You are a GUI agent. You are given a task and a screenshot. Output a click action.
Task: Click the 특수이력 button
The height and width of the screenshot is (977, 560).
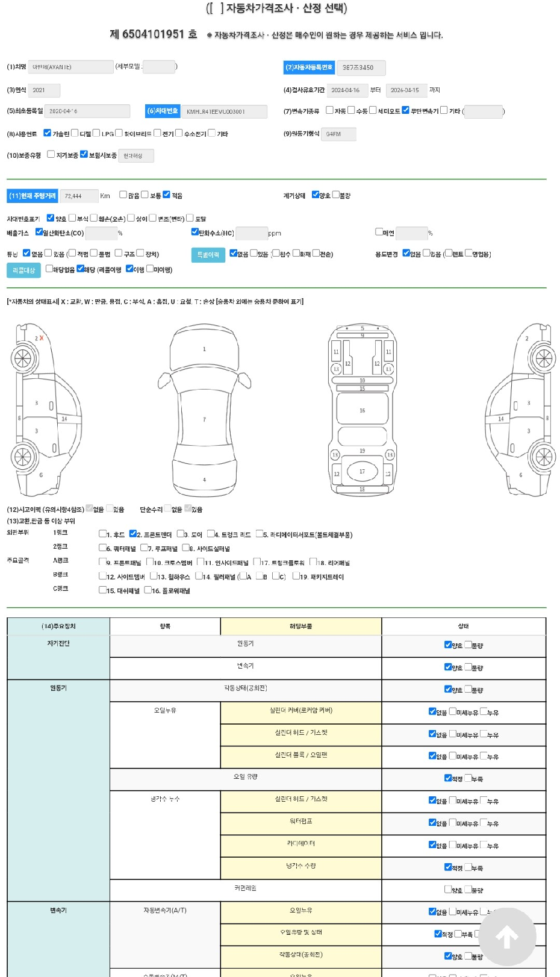pyautogui.click(x=208, y=255)
